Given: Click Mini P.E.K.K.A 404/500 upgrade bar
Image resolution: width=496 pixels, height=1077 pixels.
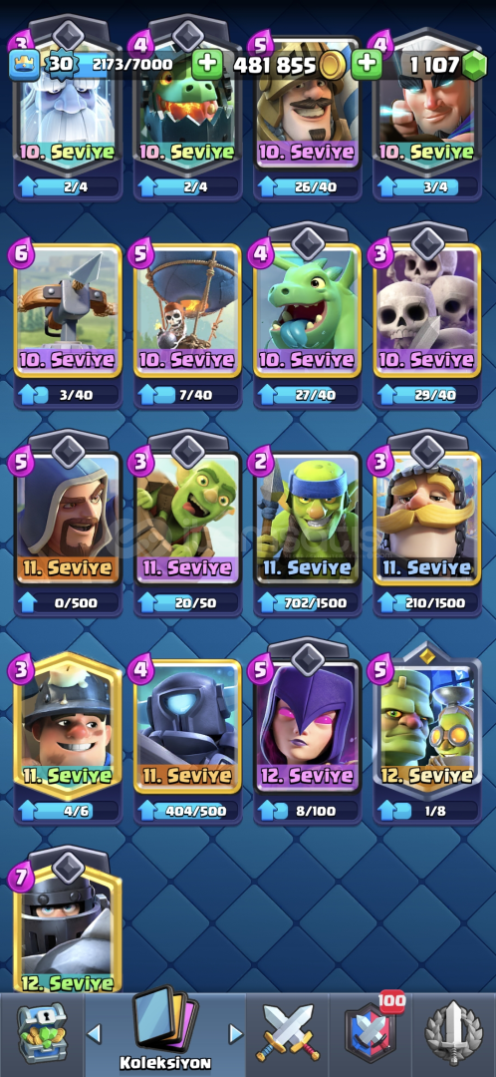Looking at the screenshot, I should (187, 811).
